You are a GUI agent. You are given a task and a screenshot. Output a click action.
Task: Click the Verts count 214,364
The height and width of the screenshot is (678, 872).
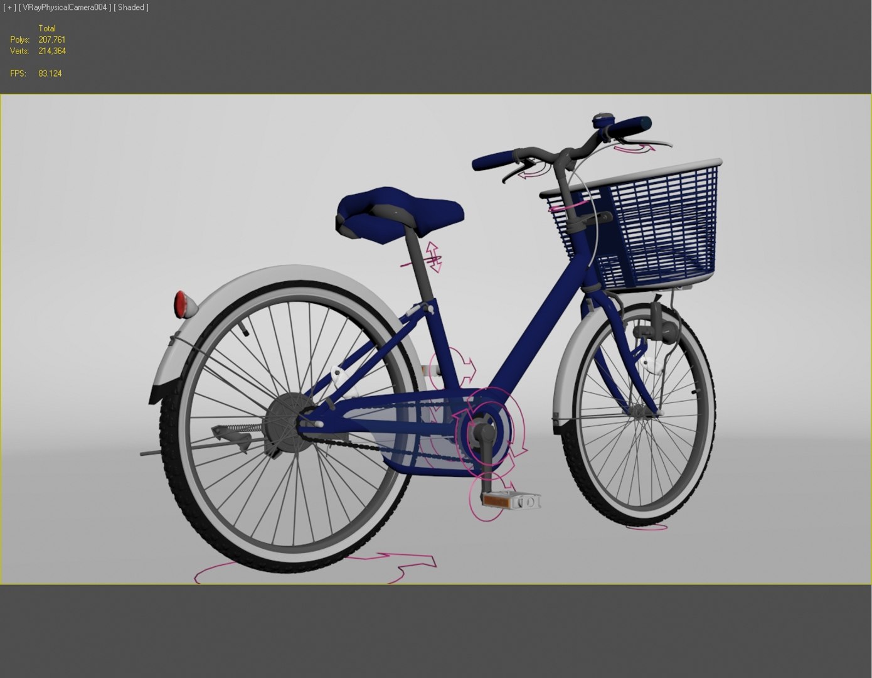tap(51, 51)
